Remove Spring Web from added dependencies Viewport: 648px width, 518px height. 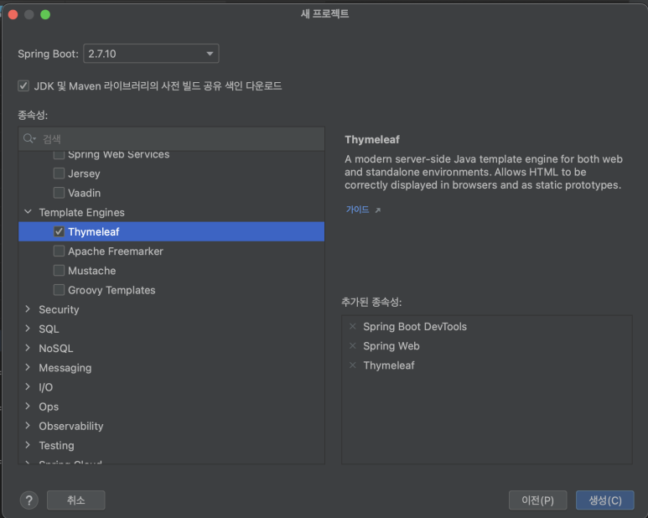coord(353,345)
